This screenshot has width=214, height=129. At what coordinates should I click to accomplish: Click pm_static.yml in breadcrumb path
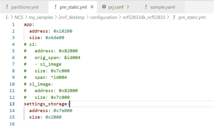click(192, 17)
